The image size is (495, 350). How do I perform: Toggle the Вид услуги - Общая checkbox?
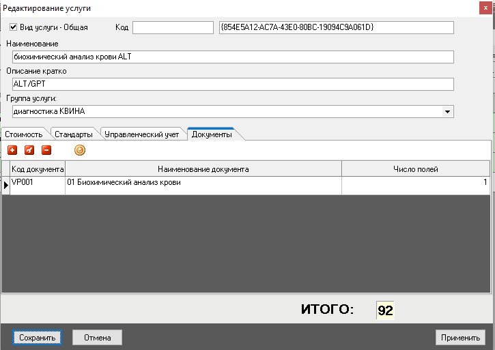click(13, 27)
